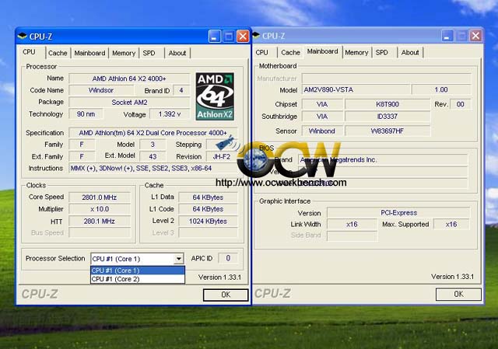Open the Processor Selection dropdown arrow

tap(179, 259)
